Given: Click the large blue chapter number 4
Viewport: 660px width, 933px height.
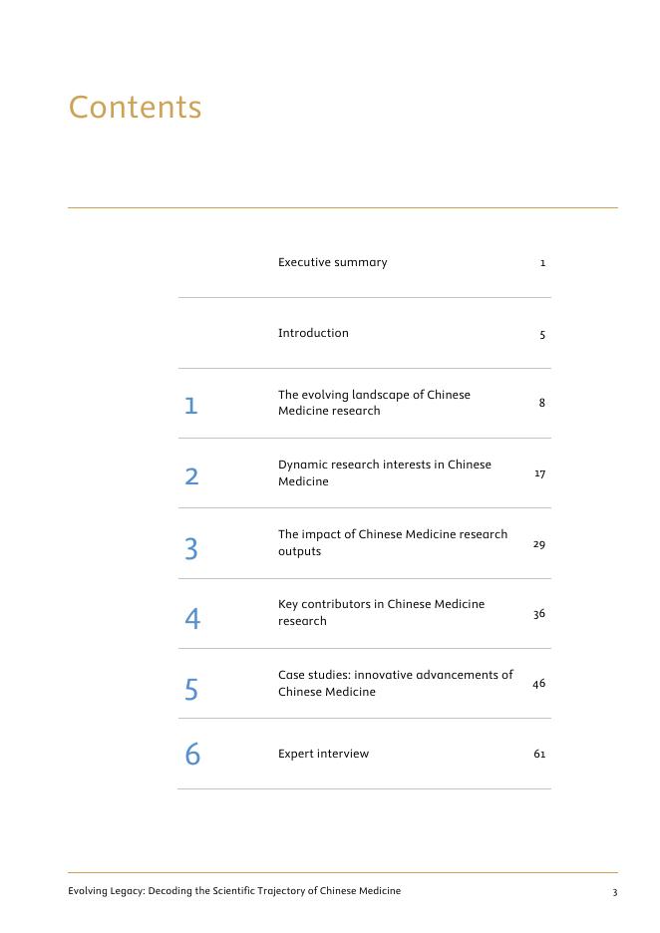Looking at the screenshot, I should [x=192, y=619].
